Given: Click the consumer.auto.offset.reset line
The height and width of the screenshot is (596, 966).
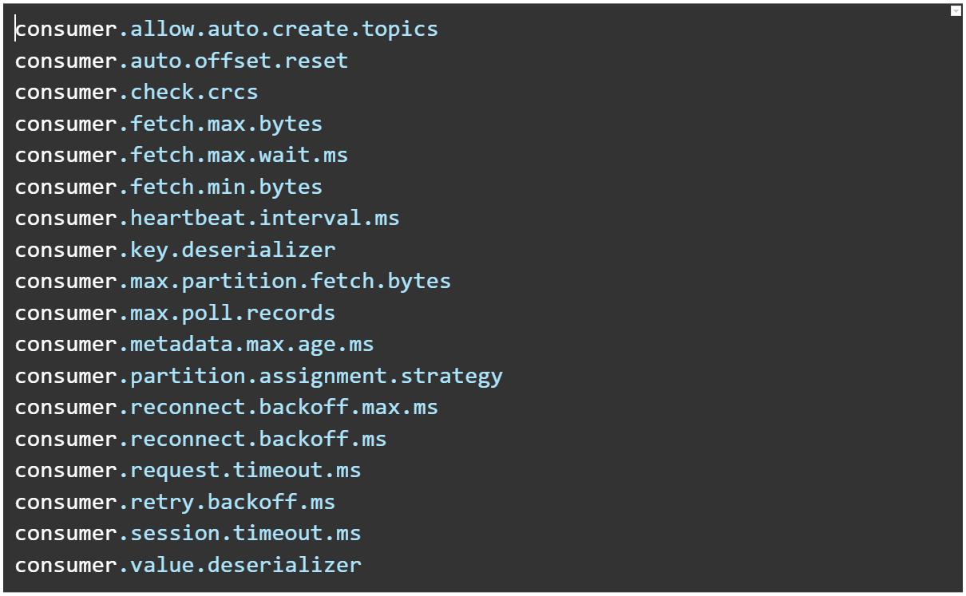Looking at the screenshot, I should (182, 61).
